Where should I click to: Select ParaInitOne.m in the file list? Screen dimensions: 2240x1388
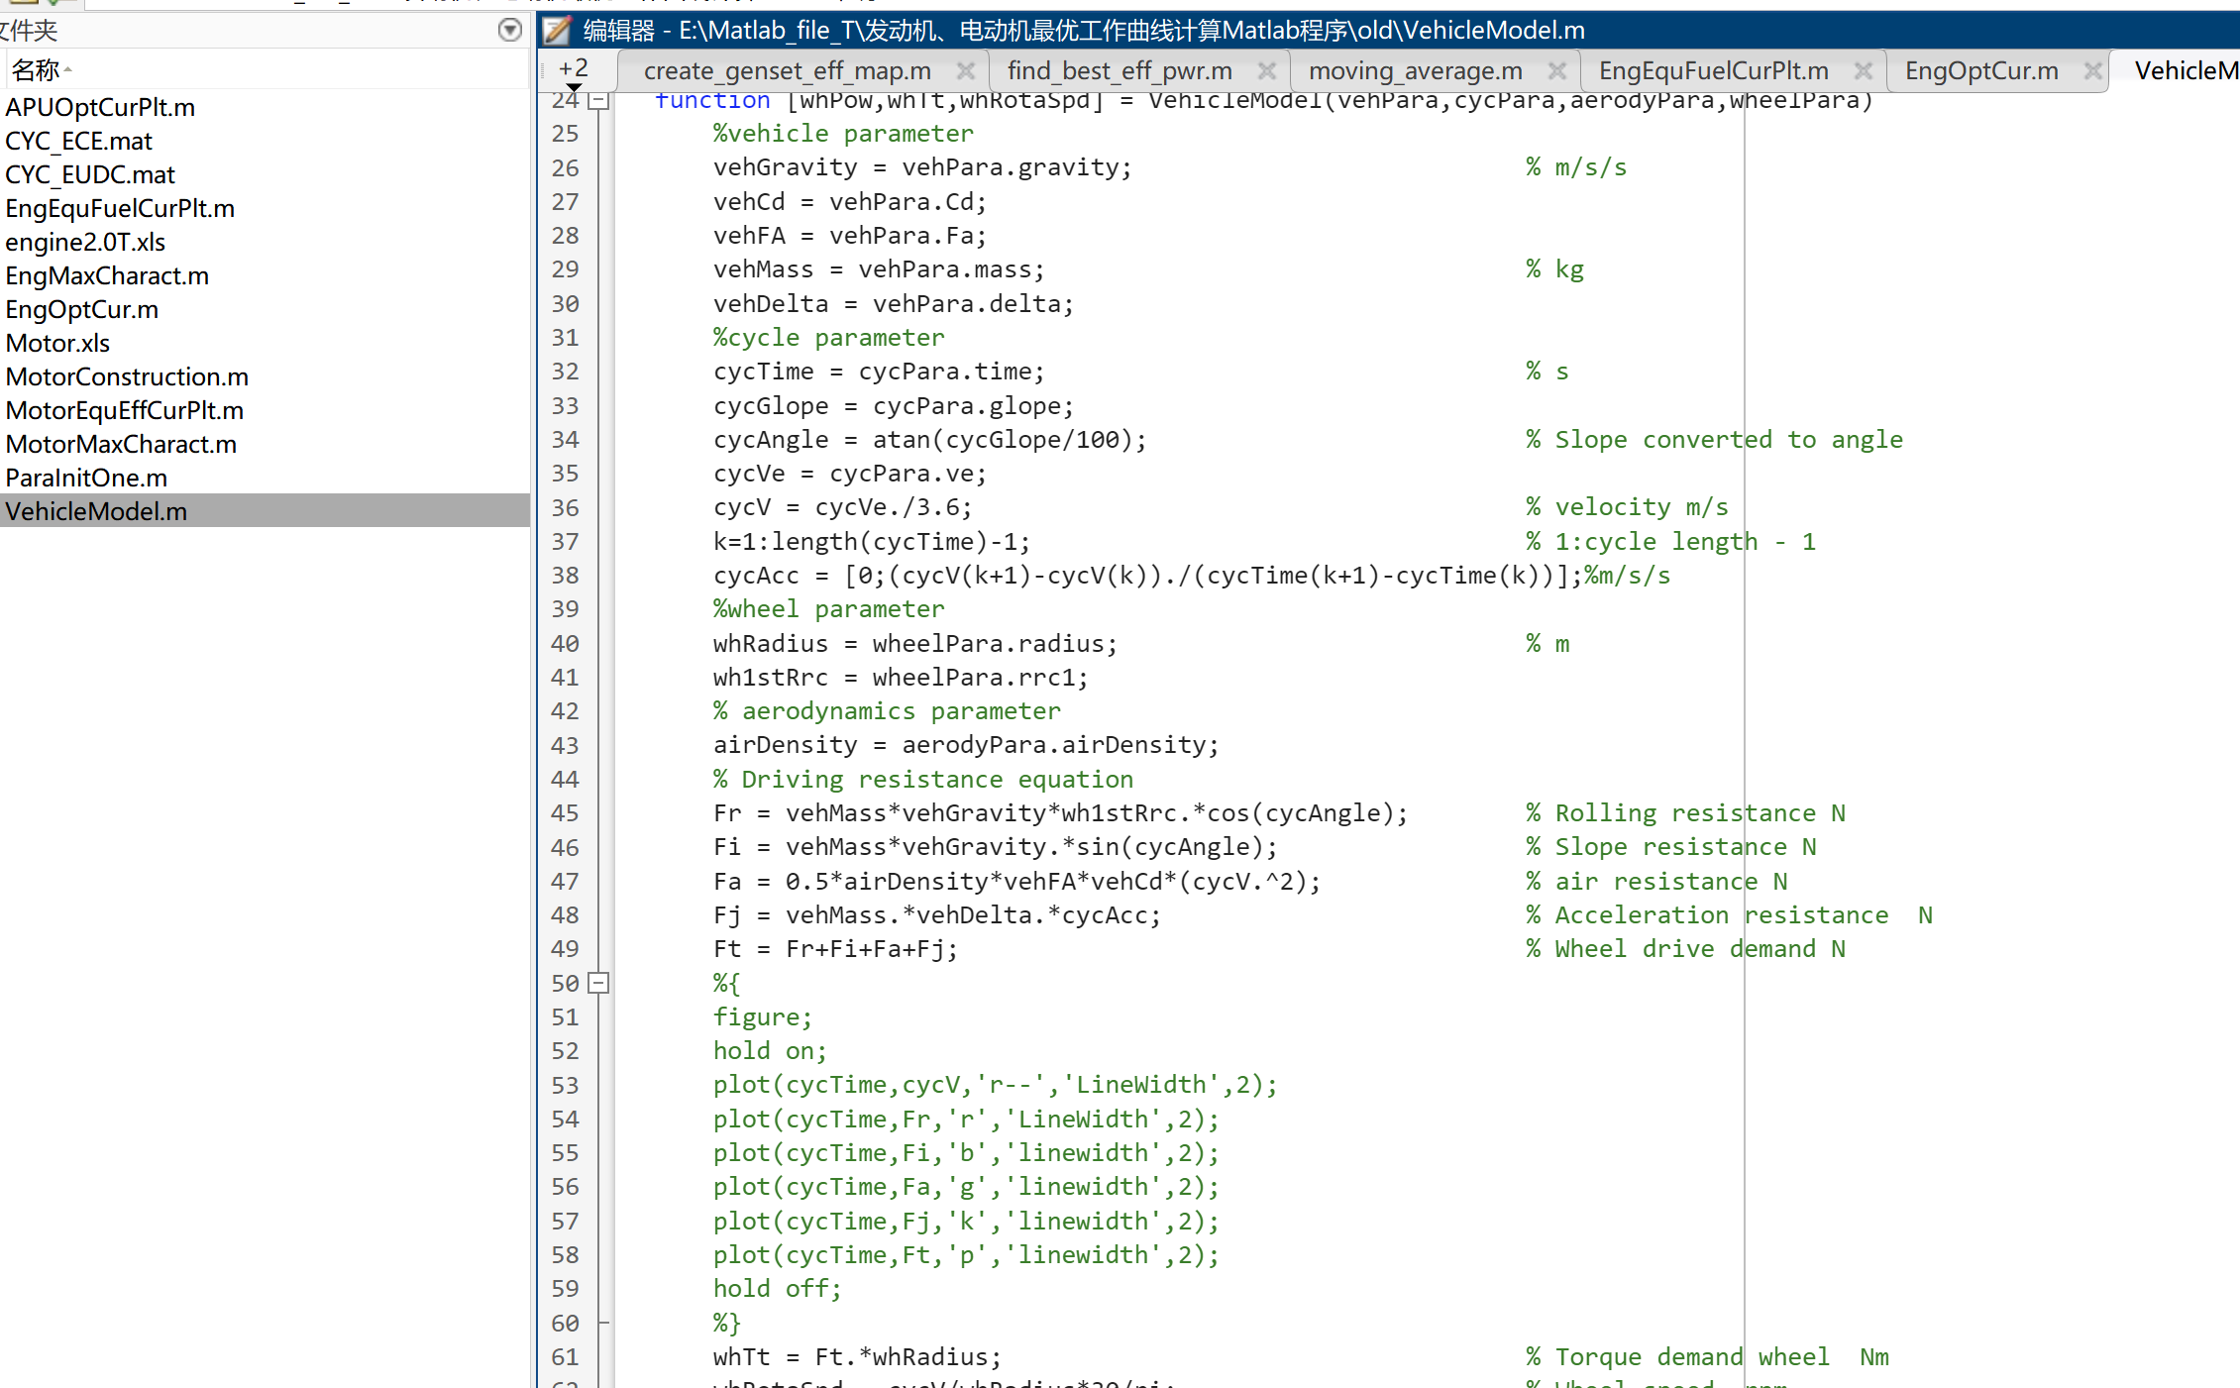(86, 478)
